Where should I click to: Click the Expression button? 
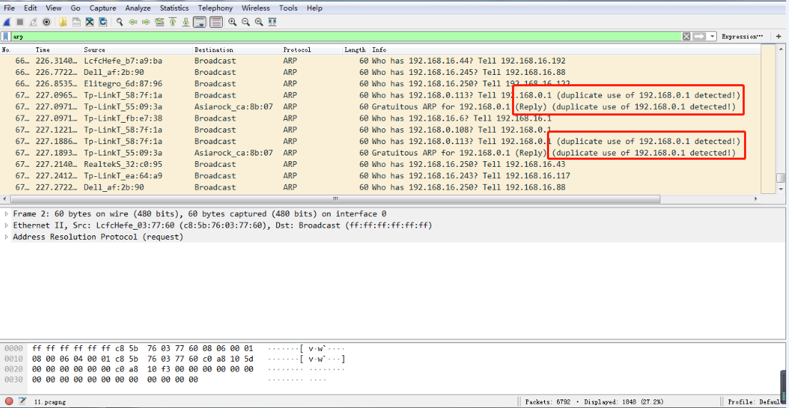(742, 36)
